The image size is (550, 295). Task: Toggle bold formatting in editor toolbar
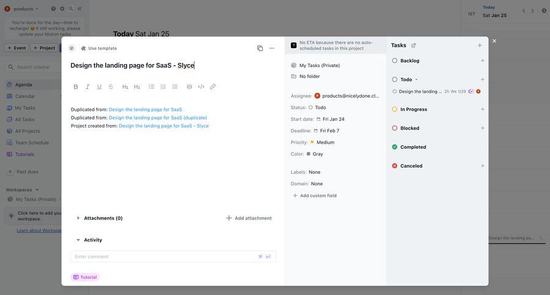75,87
